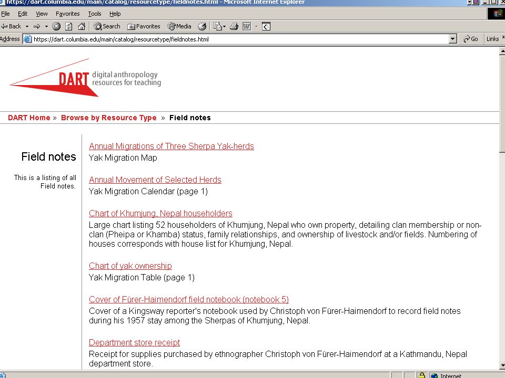Click the bold 'Field notes' breadcrumb text
Viewport: 505px width, 378px height.
190,118
